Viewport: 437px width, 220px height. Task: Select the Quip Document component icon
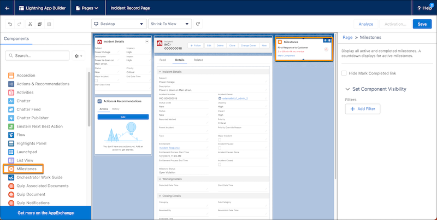(11, 194)
